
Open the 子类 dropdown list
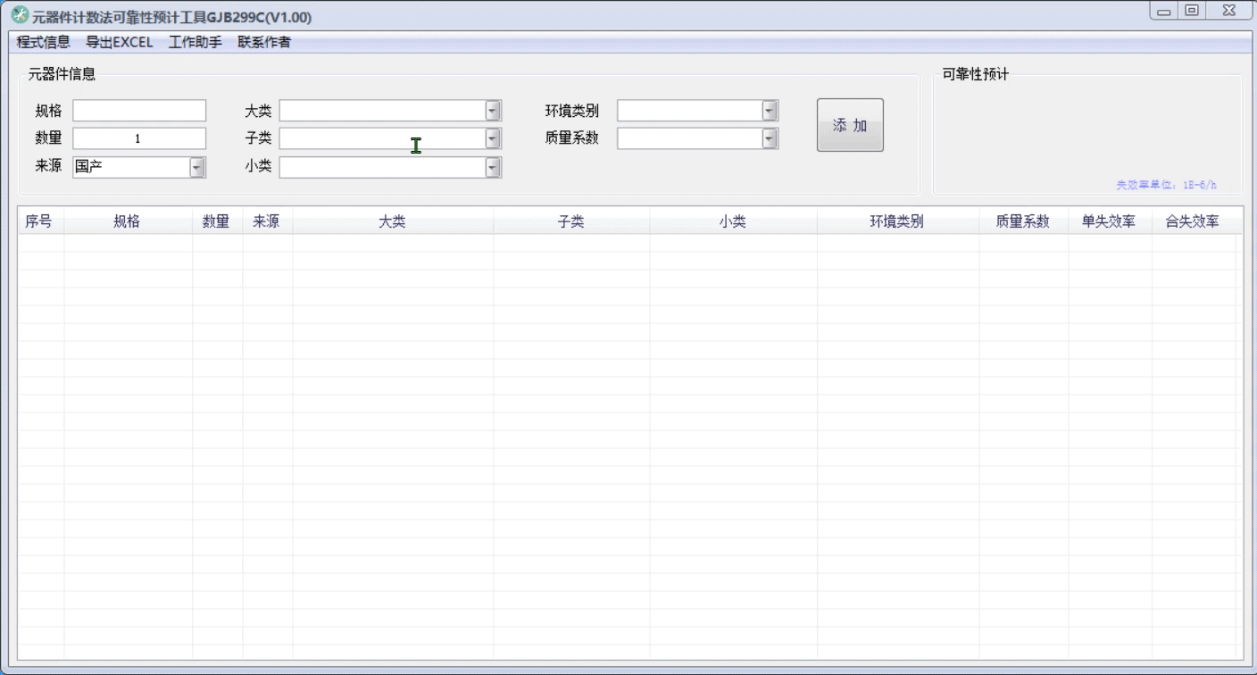493,138
